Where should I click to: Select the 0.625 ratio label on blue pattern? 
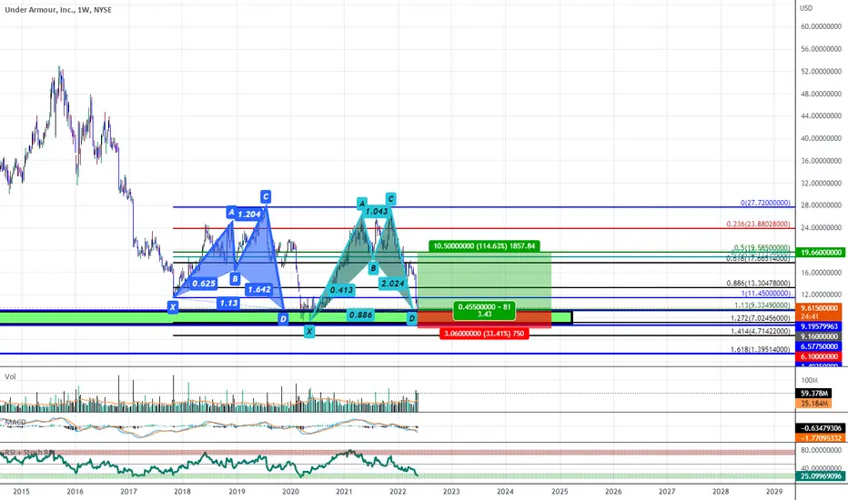point(204,284)
